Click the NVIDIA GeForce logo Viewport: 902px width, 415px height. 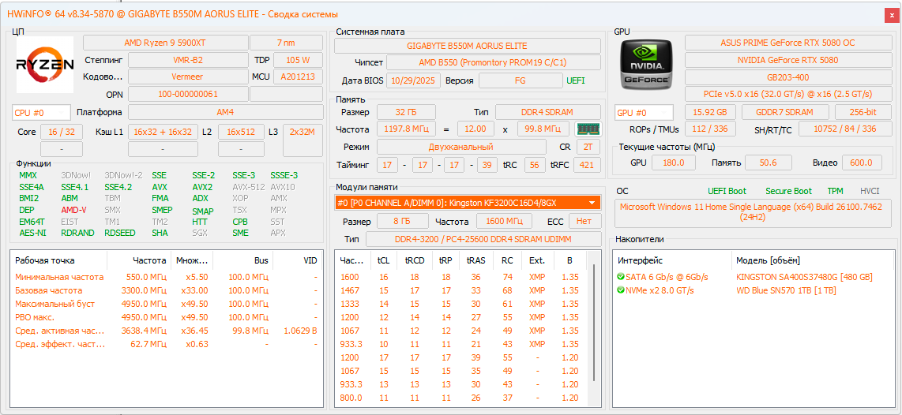tap(645, 64)
